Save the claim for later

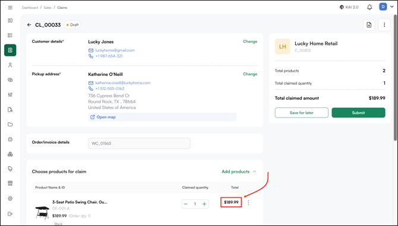point(302,113)
